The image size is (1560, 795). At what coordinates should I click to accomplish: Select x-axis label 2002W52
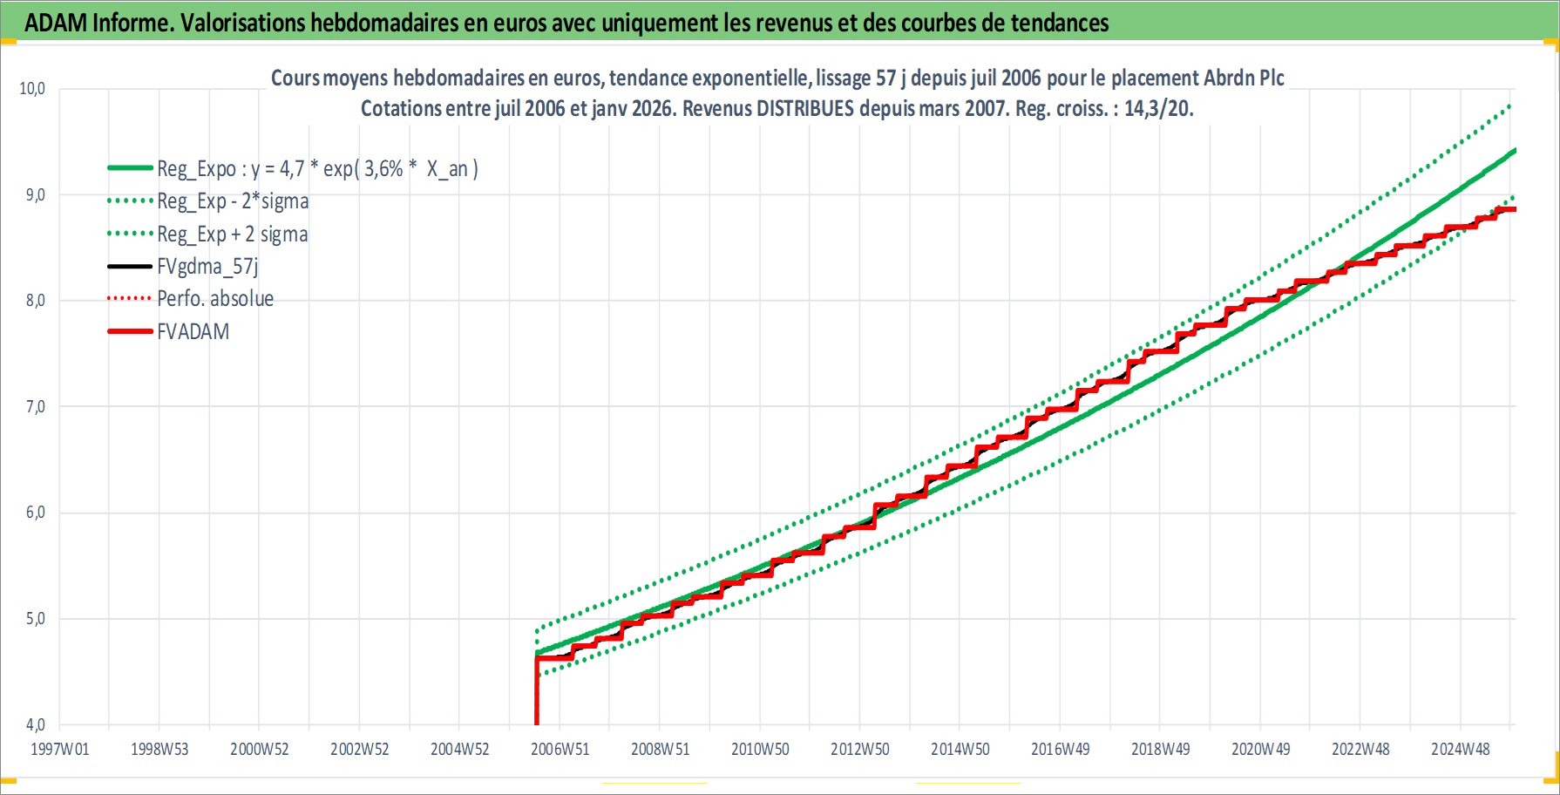(x=360, y=750)
